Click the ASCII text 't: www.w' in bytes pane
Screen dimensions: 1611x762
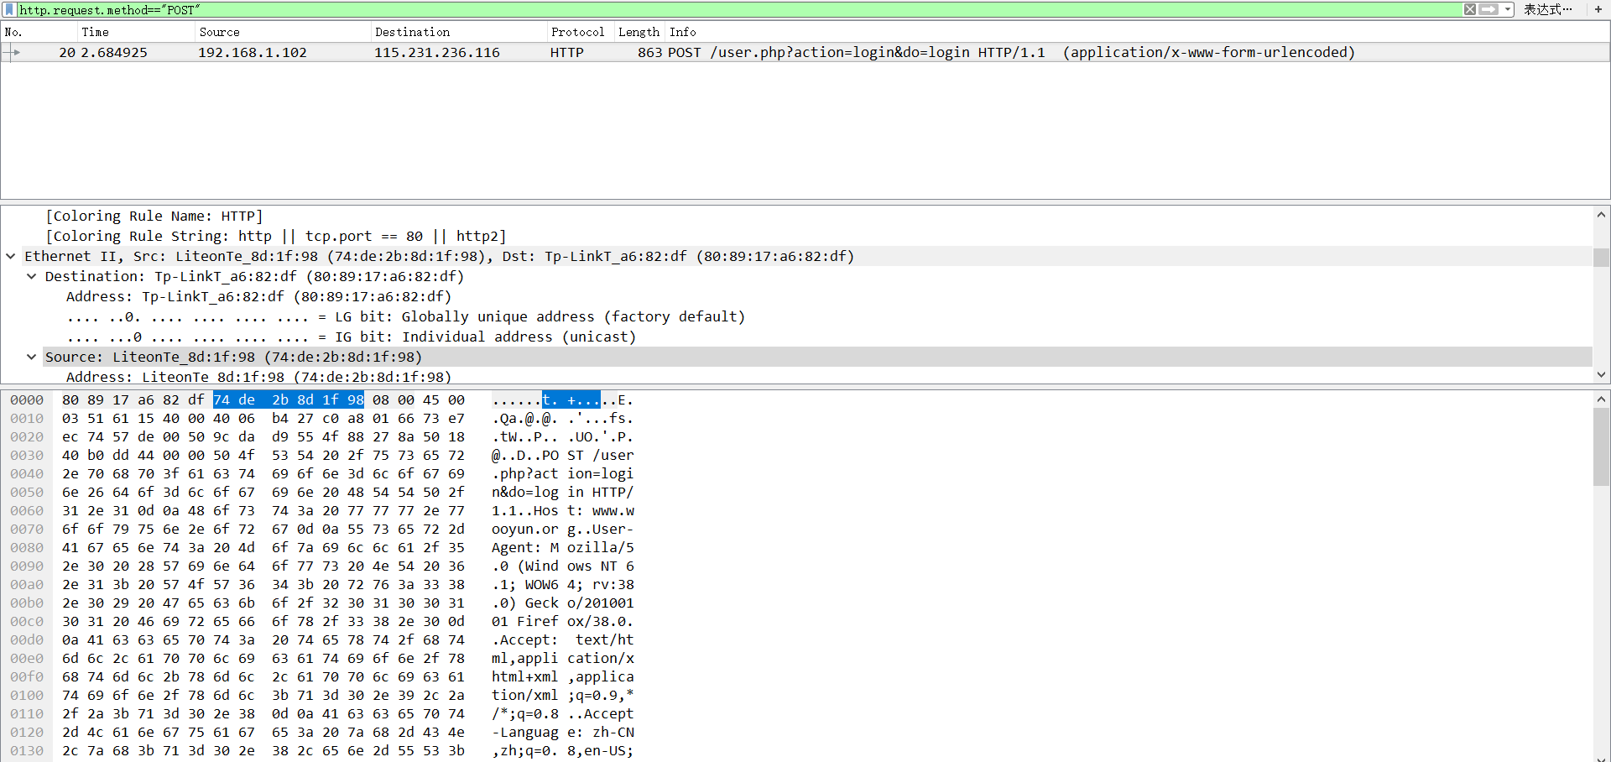click(601, 510)
